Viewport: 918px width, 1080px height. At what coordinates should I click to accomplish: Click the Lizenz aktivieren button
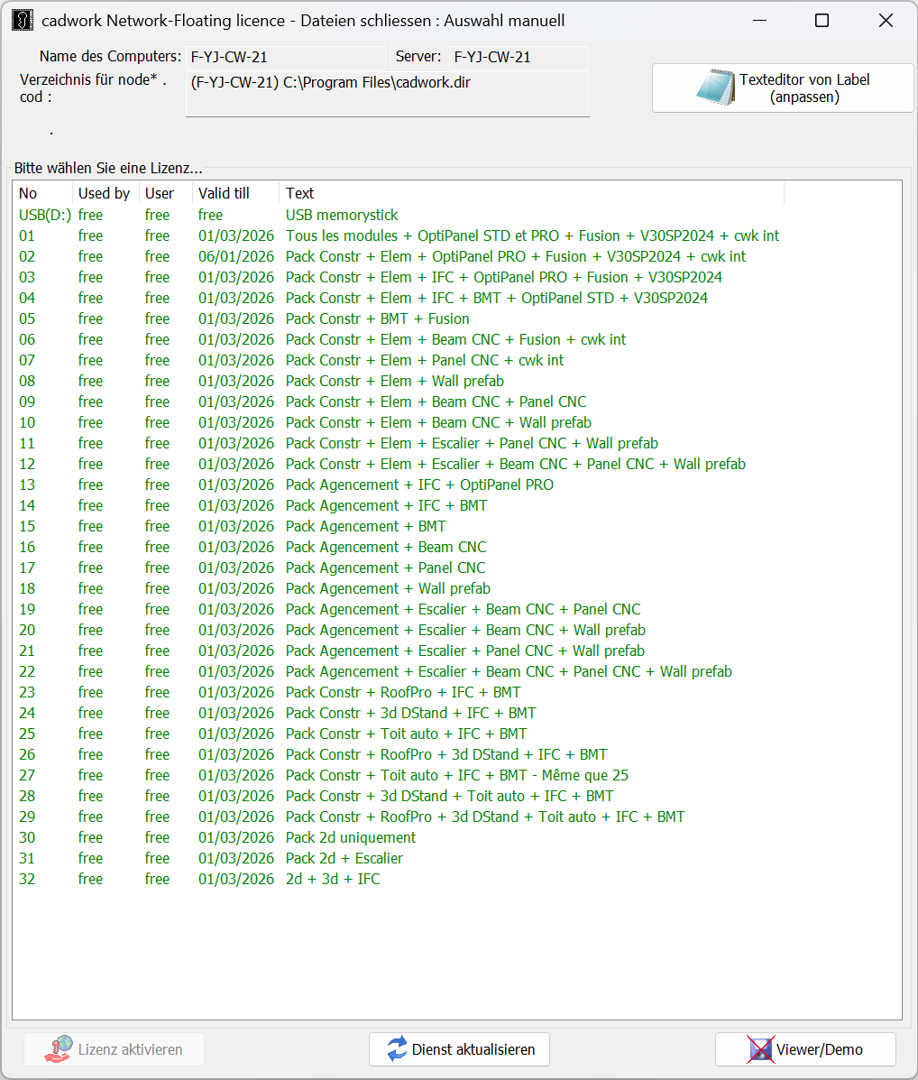coord(114,1049)
